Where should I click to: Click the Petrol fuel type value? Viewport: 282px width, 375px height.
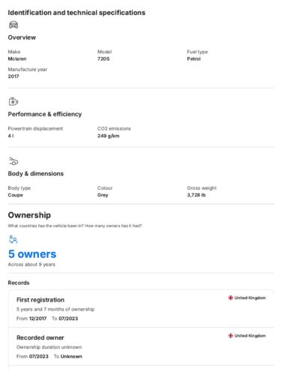tap(193, 58)
